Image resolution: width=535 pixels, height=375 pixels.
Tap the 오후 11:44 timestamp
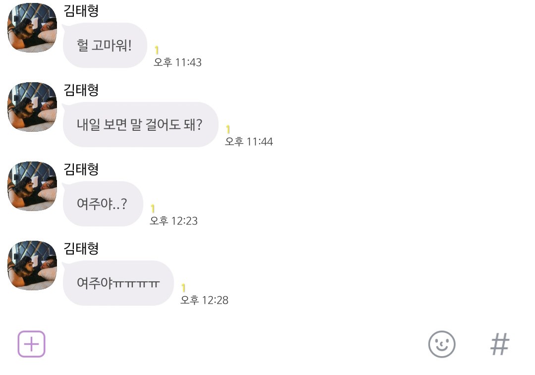pyautogui.click(x=249, y=142)
